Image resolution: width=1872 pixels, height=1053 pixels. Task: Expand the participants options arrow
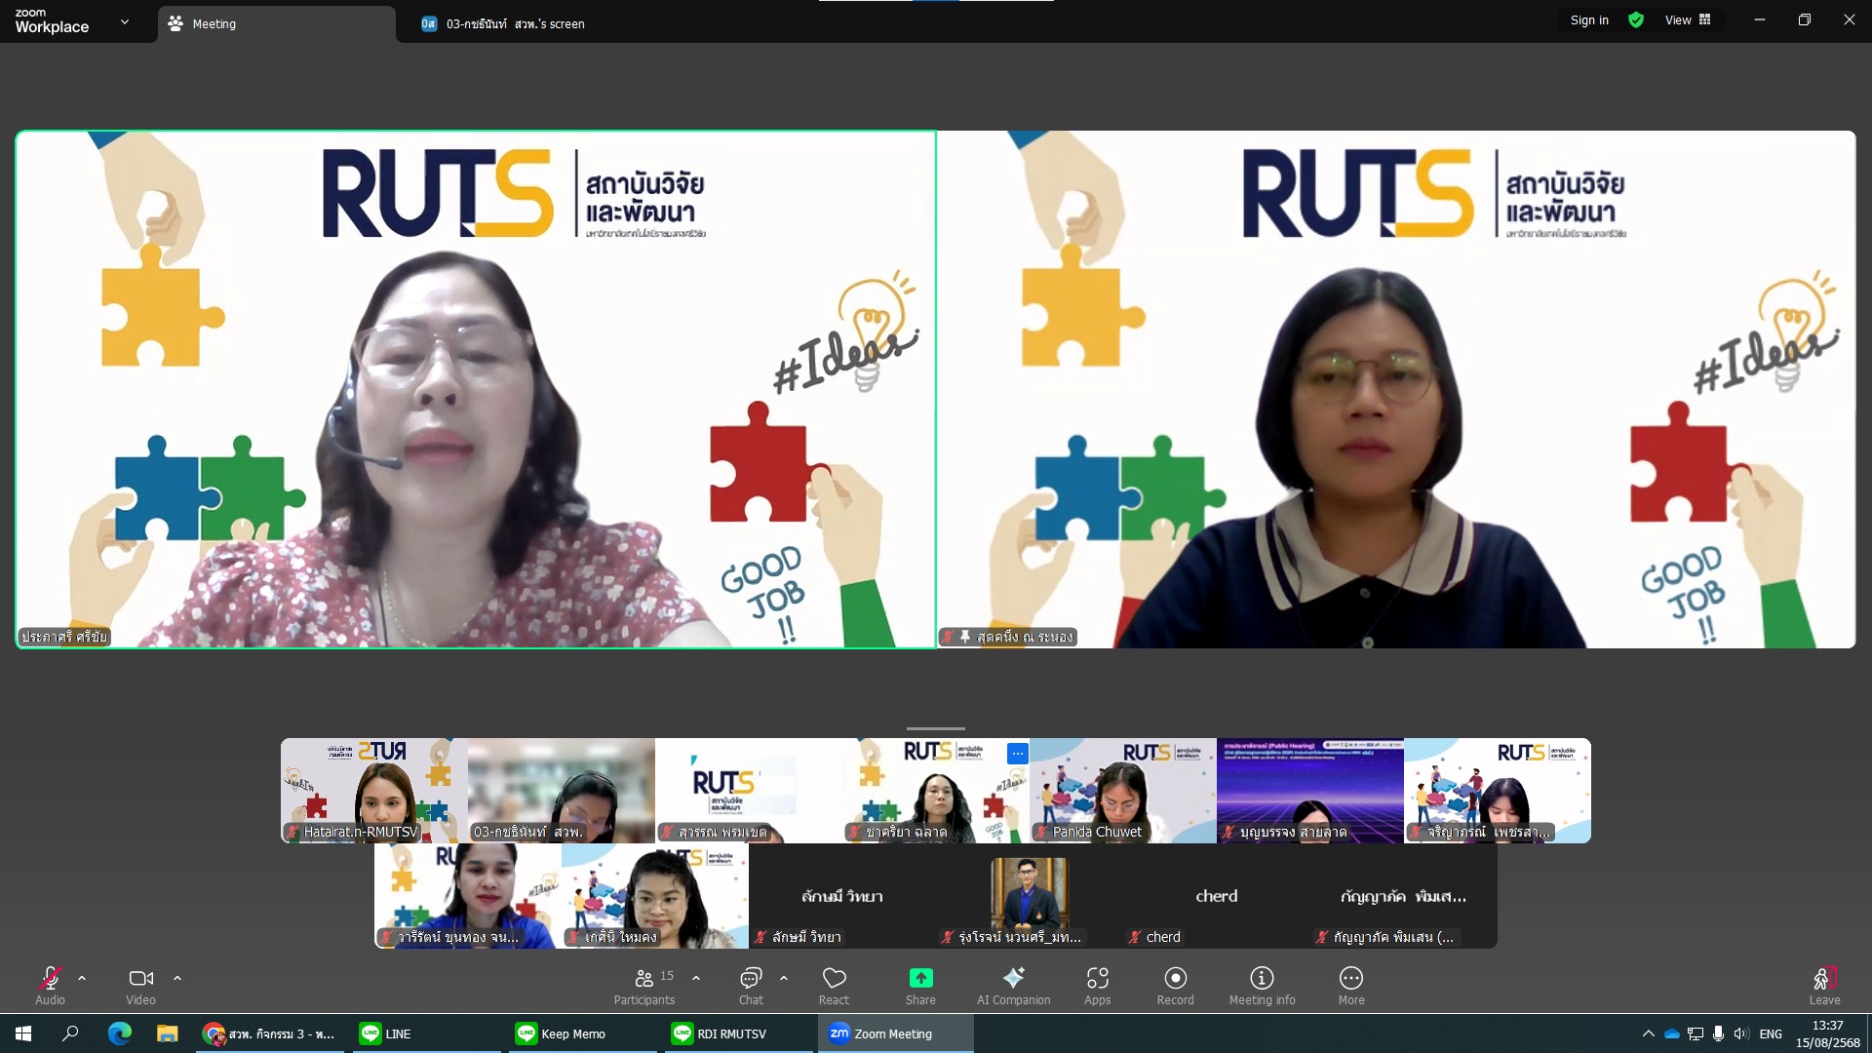click(x=696, y=978)
